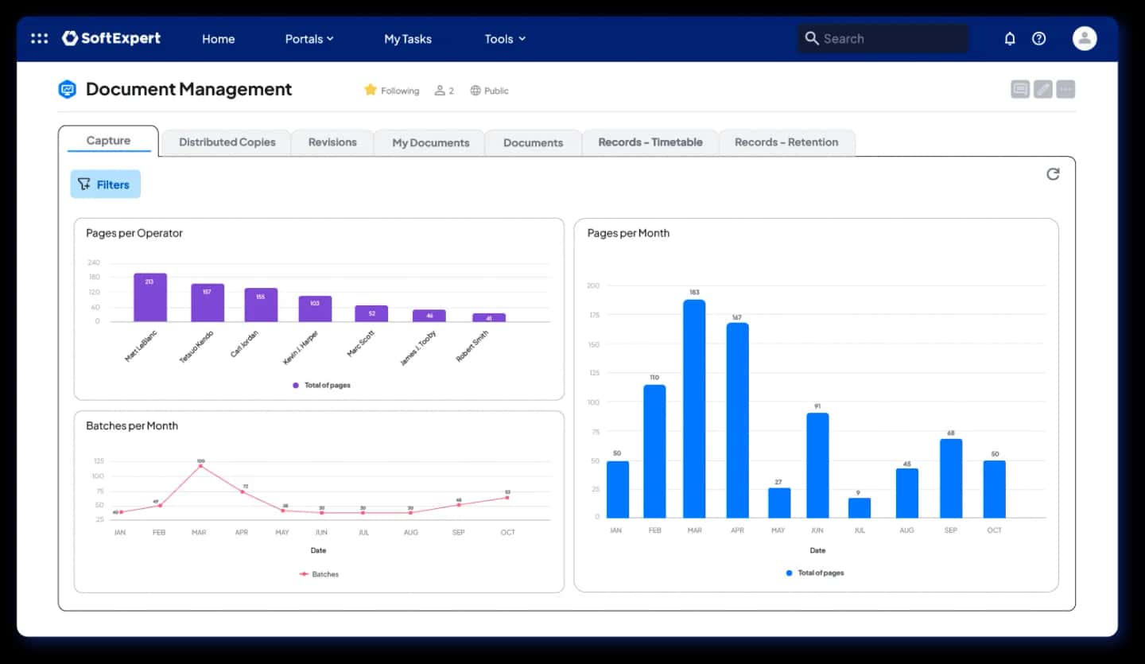
Task: Expand the Tools dropdown menu
Action: tap(506, 39)
